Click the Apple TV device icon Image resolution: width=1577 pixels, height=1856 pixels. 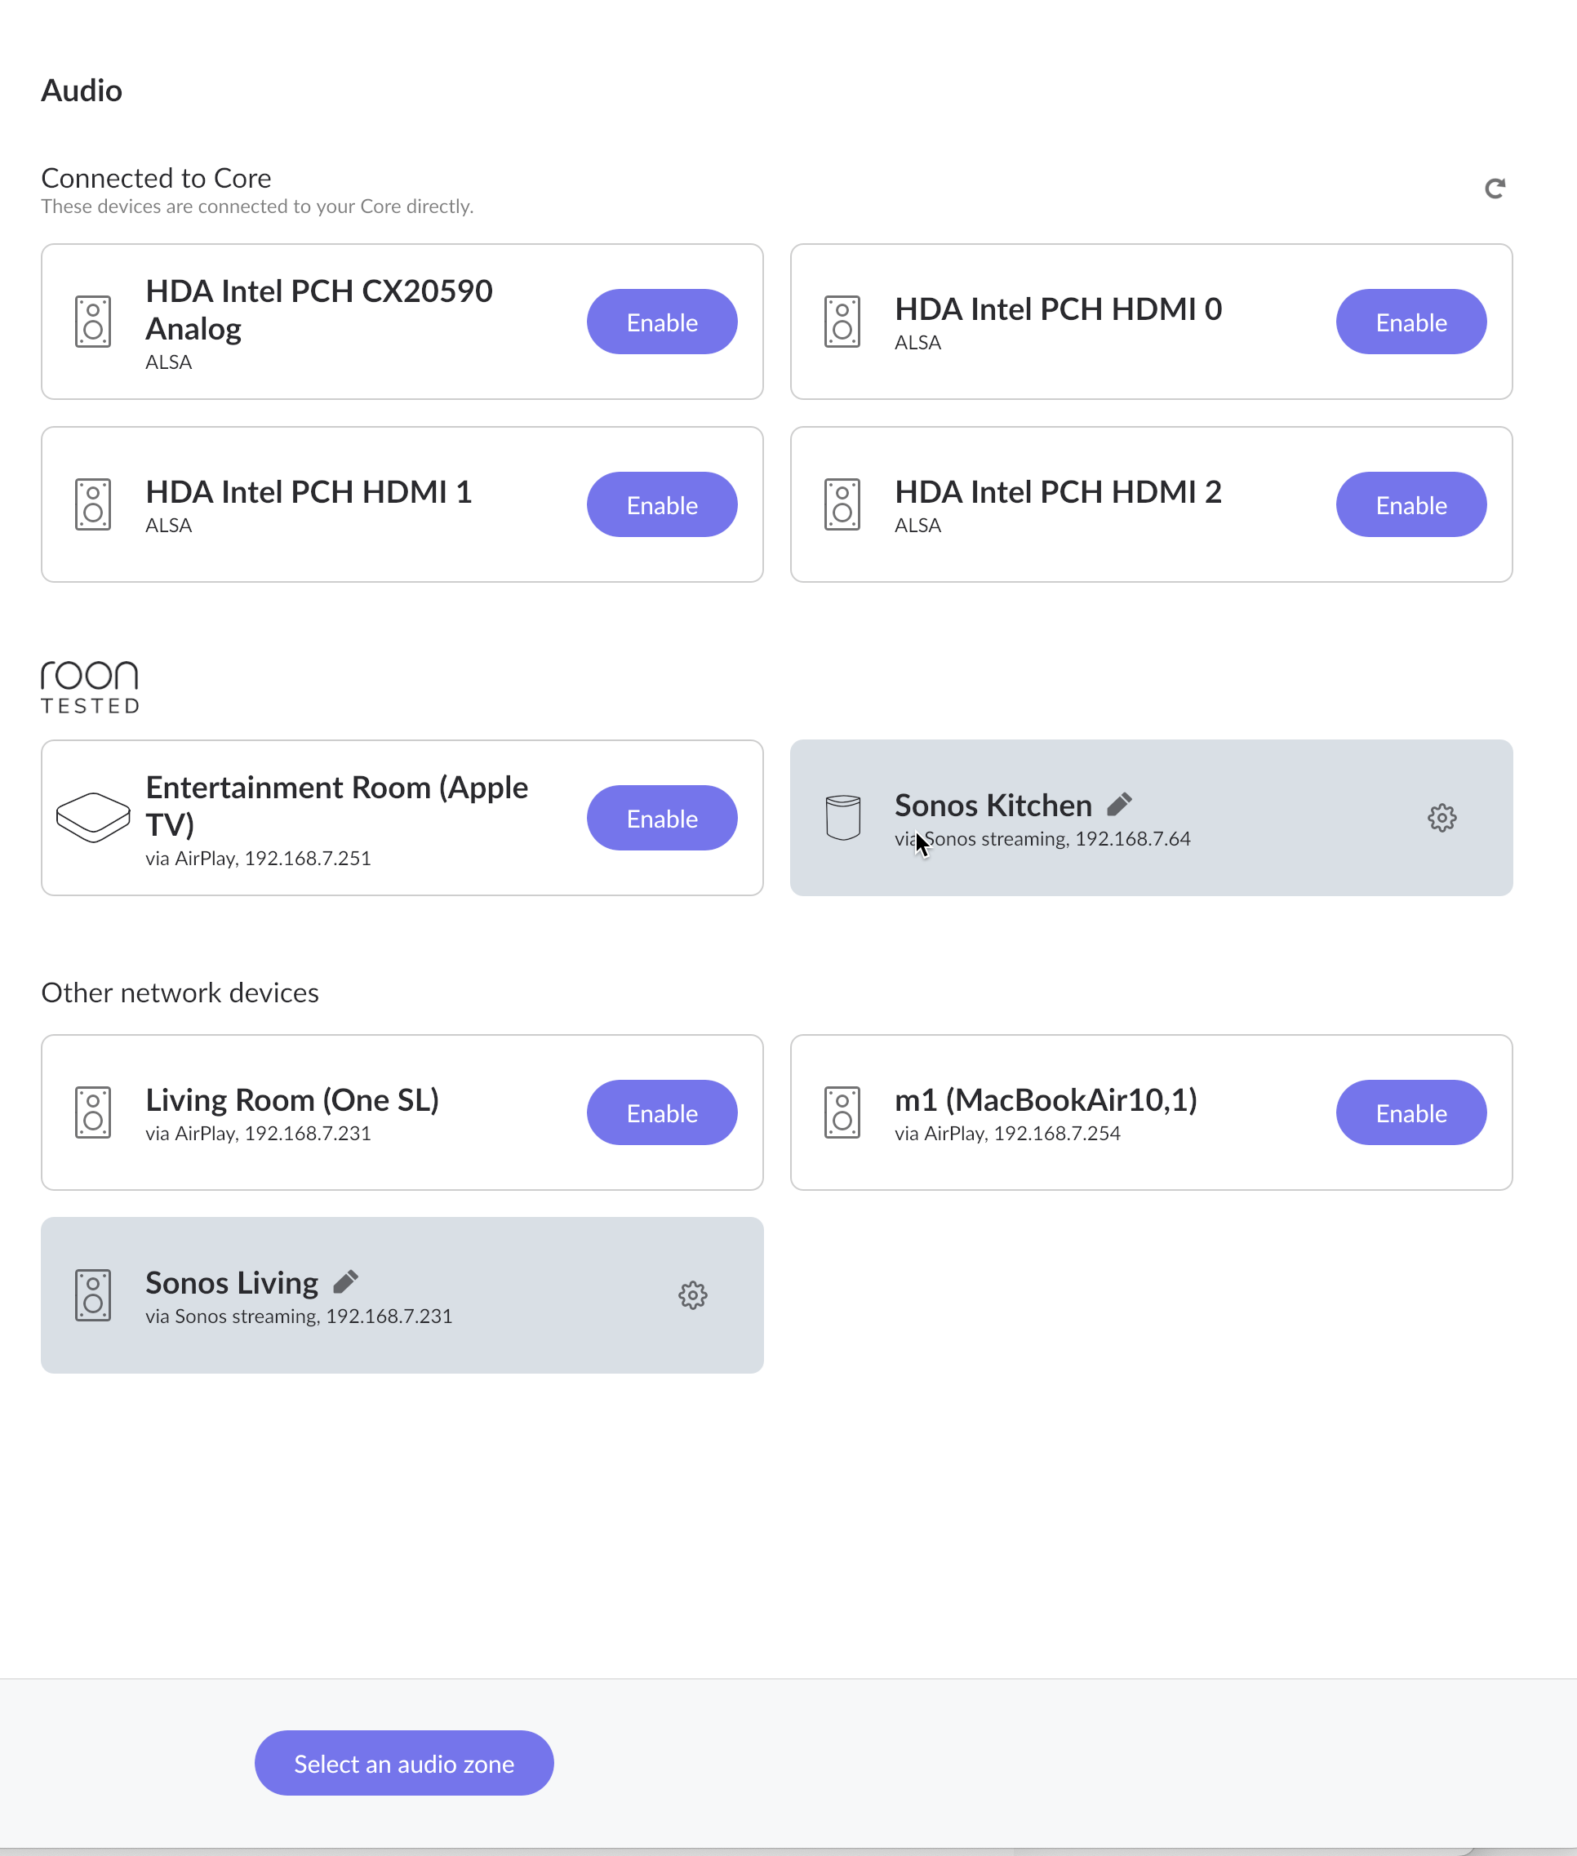[x=93, y=817]
